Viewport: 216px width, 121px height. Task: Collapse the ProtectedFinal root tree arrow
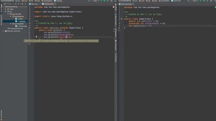tap(3, 7)
